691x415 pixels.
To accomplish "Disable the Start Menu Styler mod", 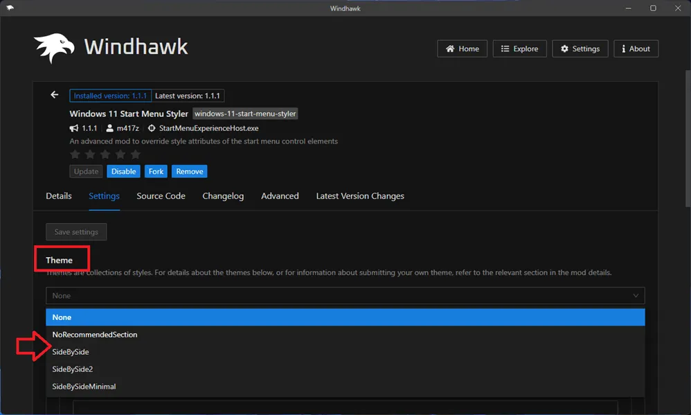I will [x=123, y=171].
